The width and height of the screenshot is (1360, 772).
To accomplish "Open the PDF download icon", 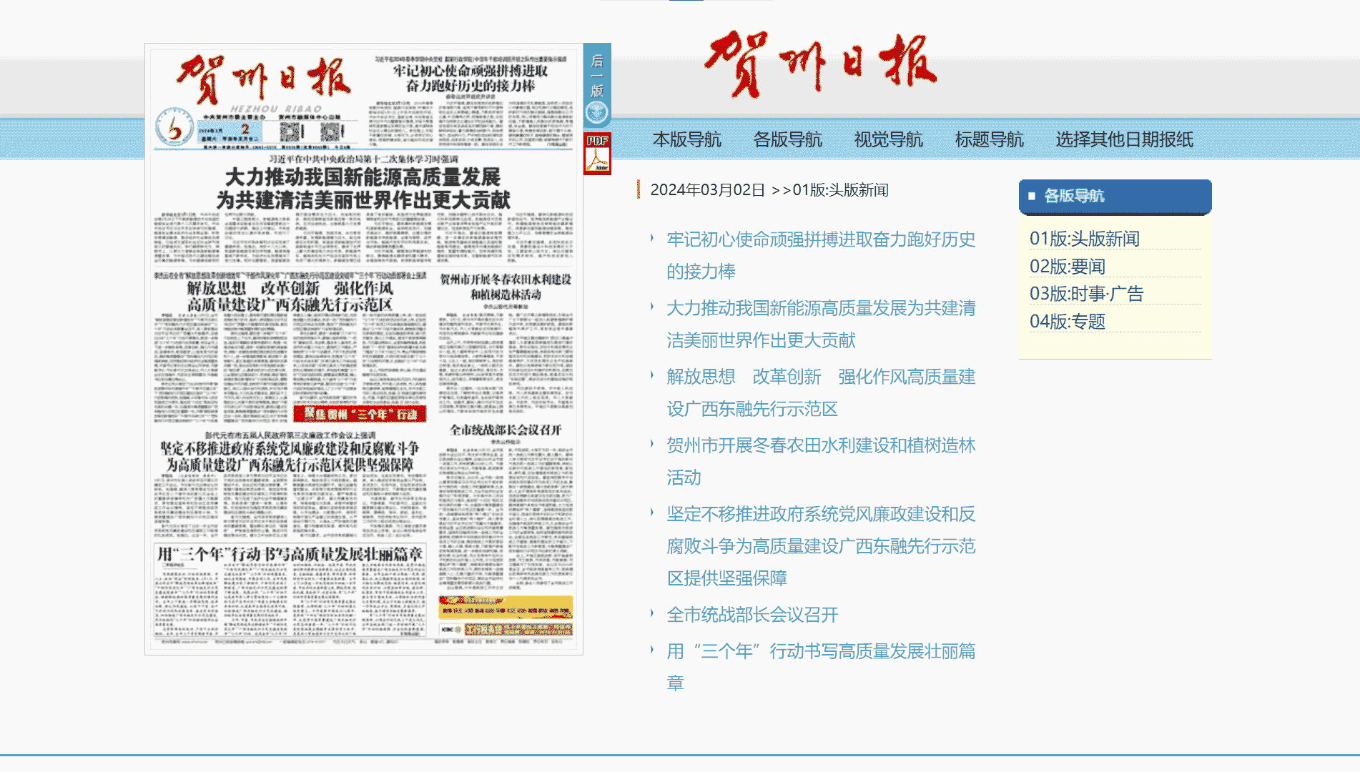I will [x=597, y=153].
